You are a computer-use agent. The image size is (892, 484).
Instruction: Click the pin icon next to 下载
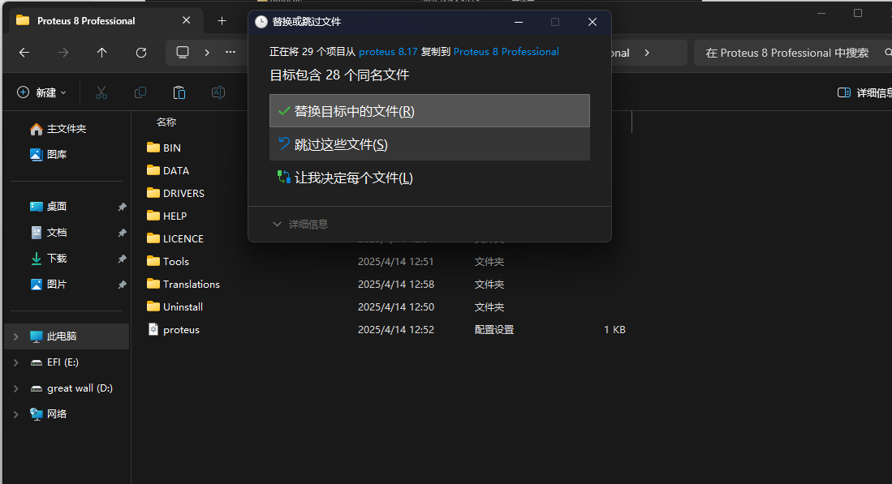[122, 259]
